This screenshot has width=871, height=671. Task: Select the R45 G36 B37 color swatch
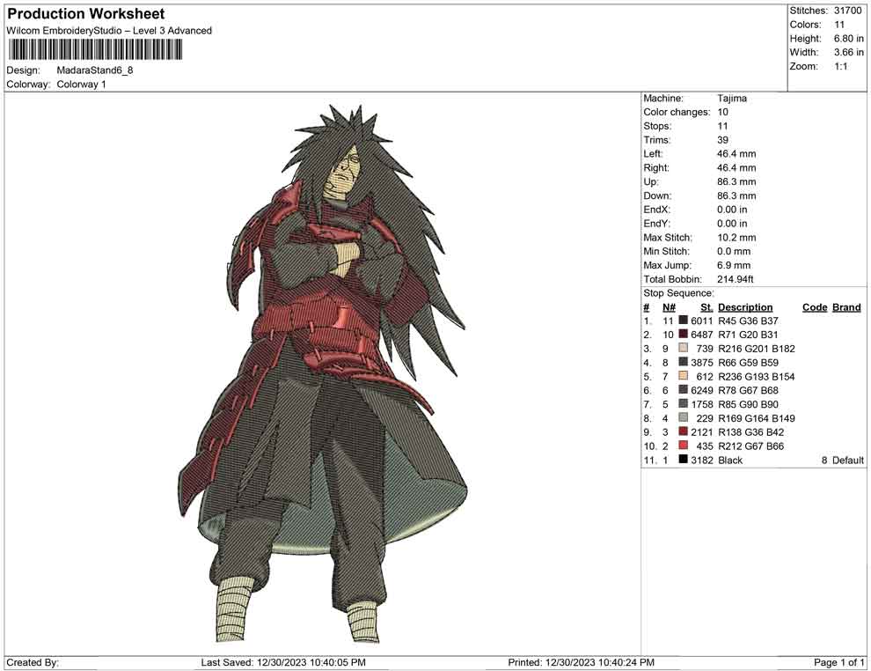click(x=684, y=321)
